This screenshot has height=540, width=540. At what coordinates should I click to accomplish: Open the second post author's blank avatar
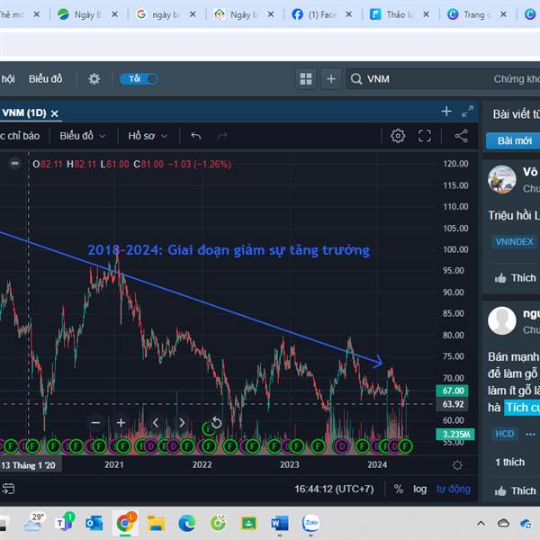tap(502, 321)
